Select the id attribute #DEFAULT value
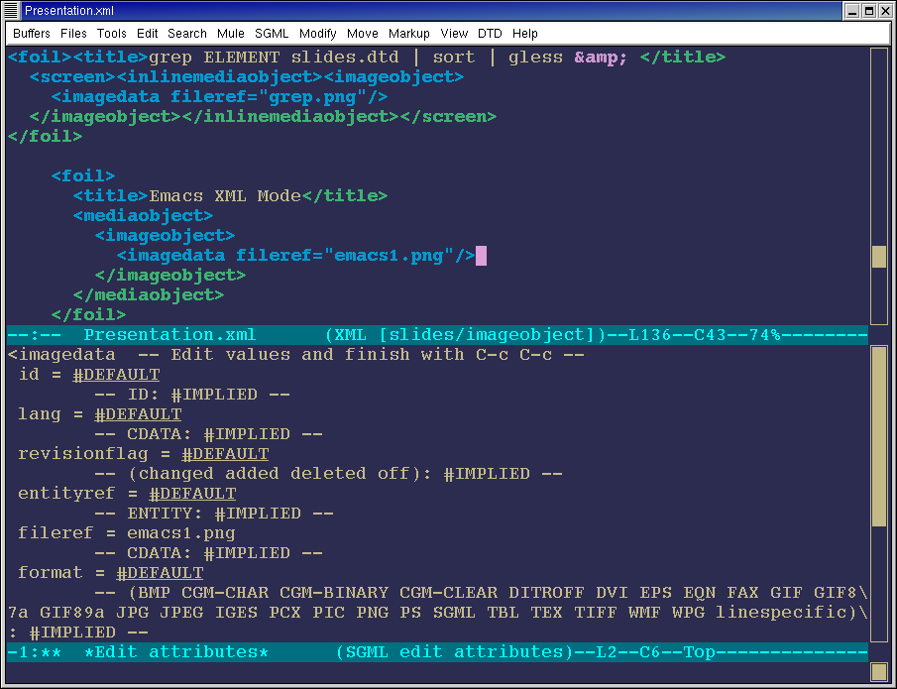The width and height of the screenshot is (897, 689). coord(116,375)
